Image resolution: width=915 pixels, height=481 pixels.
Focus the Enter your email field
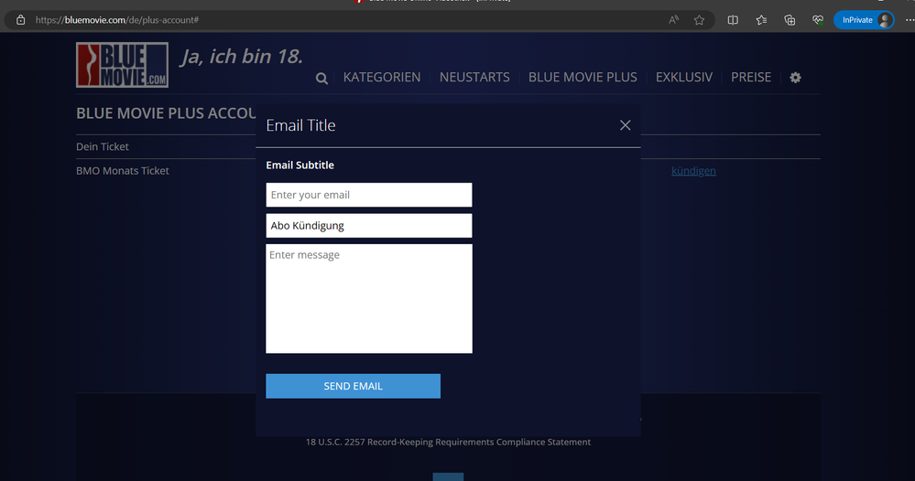point(369,195)
